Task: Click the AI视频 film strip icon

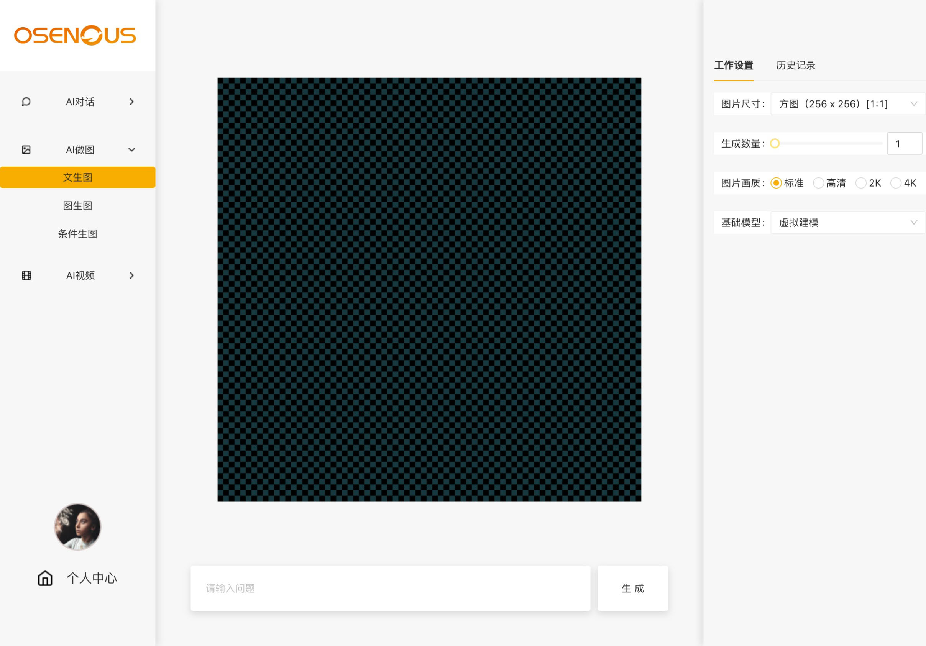Action: (x=26, y=275)
